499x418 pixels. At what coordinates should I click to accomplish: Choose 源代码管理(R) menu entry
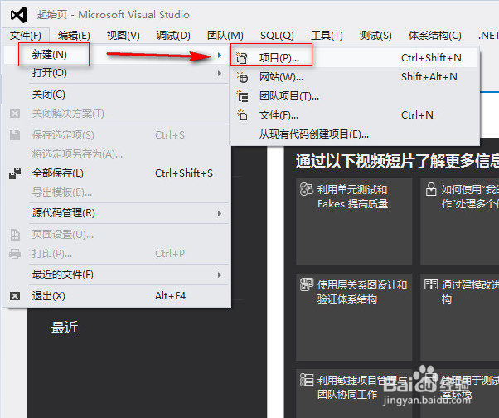pyautogui.click(x=117, y=213)
